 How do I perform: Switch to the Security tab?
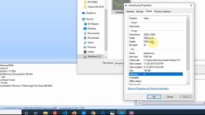[140, 11]
